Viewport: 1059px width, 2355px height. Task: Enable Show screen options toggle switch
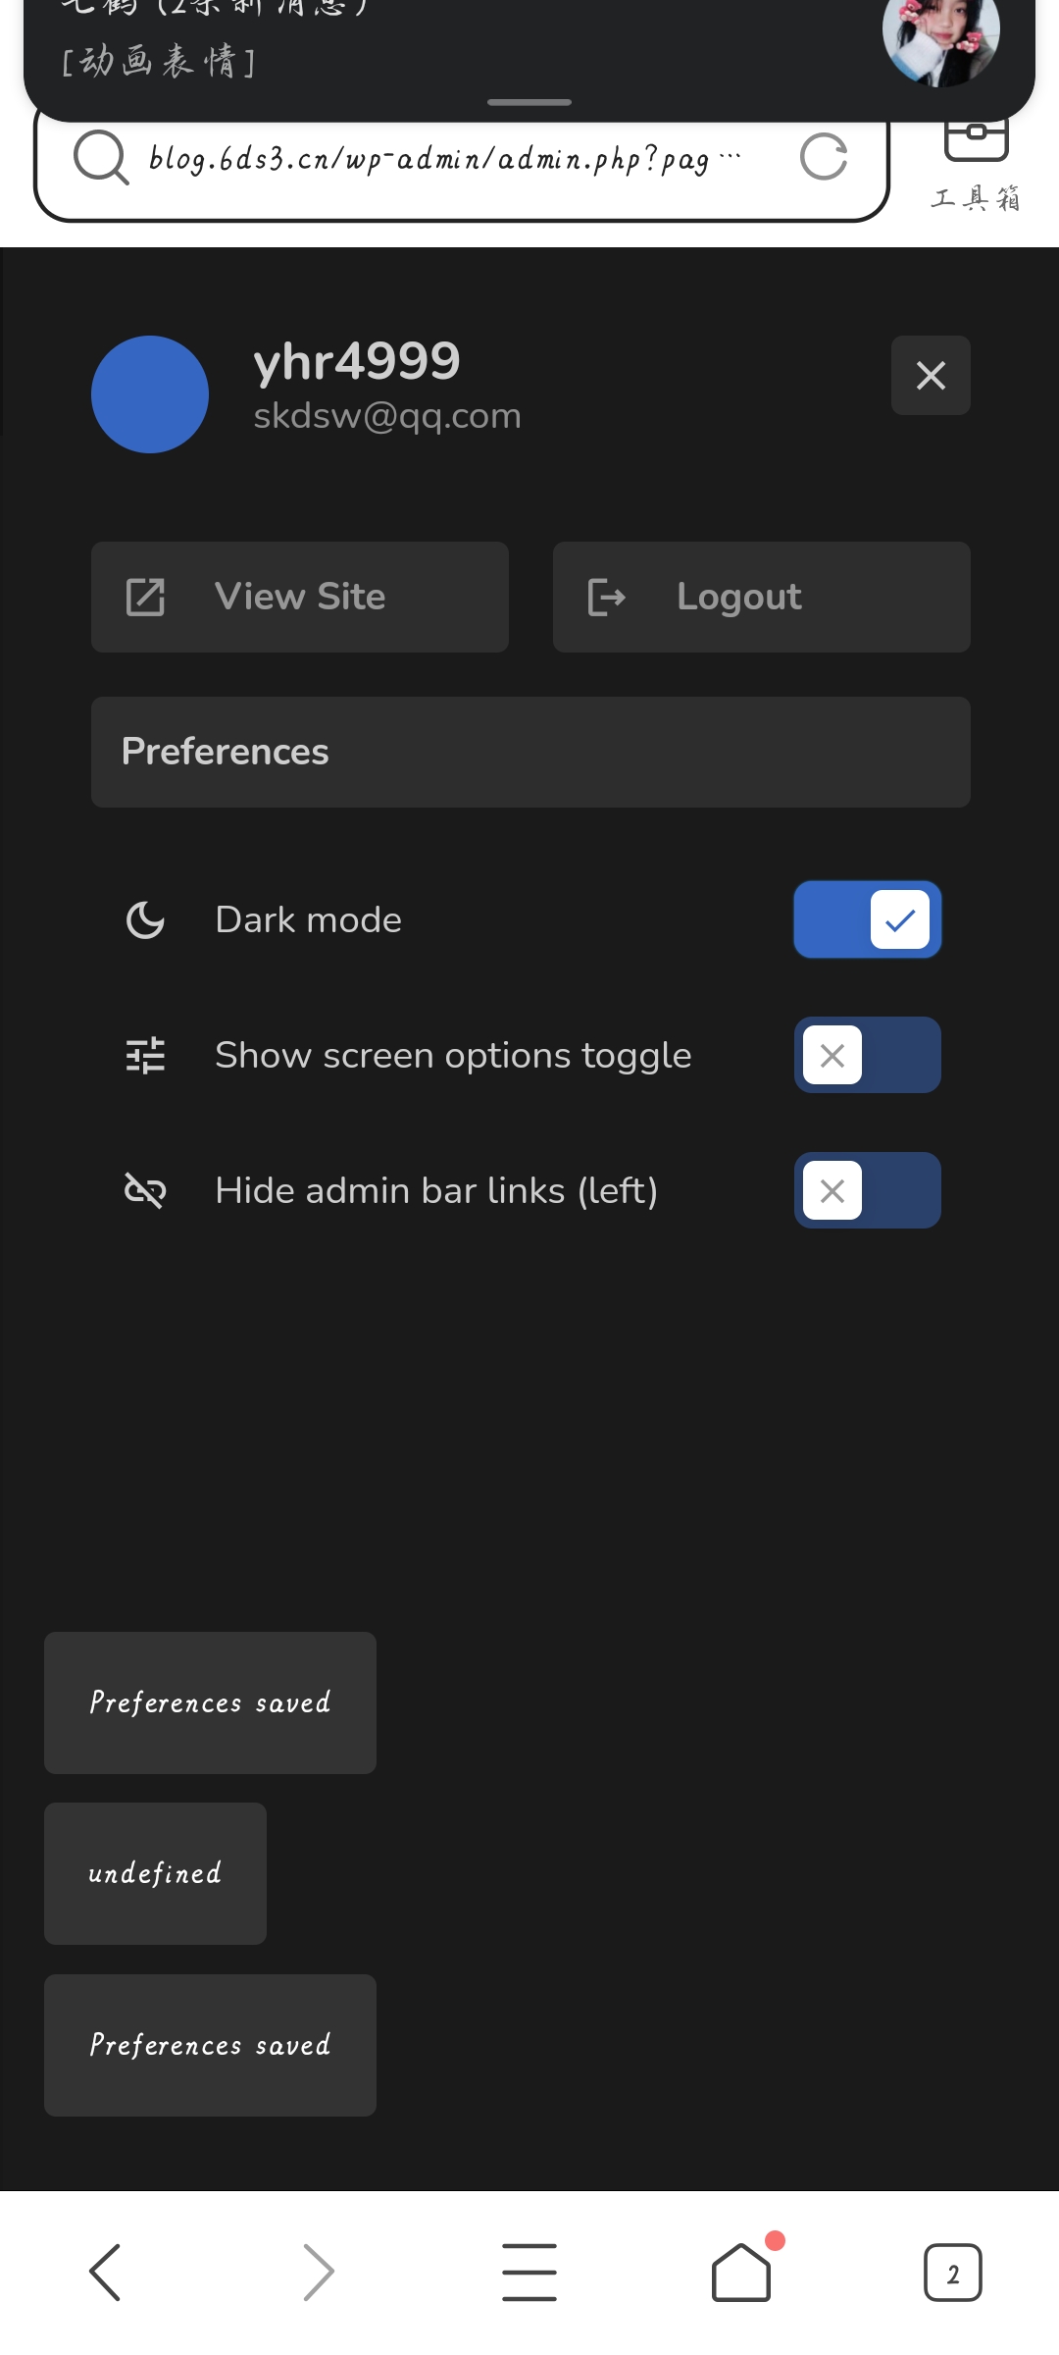[867, 1055]
